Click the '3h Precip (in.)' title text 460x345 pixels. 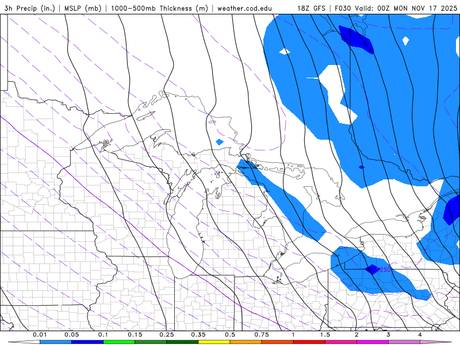[x=30, y=8]
